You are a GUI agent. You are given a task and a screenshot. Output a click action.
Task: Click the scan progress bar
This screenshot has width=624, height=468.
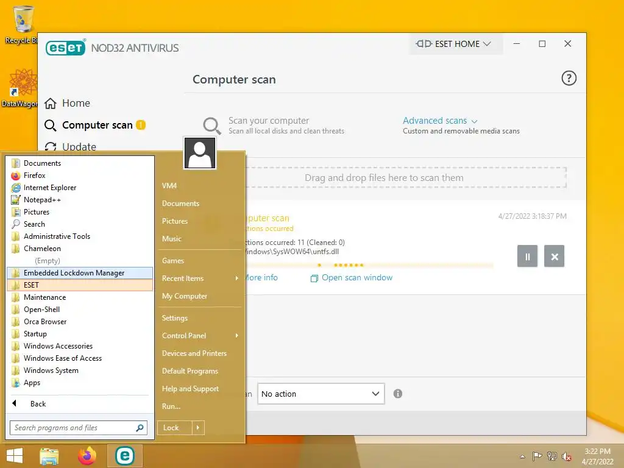[369, 265]
